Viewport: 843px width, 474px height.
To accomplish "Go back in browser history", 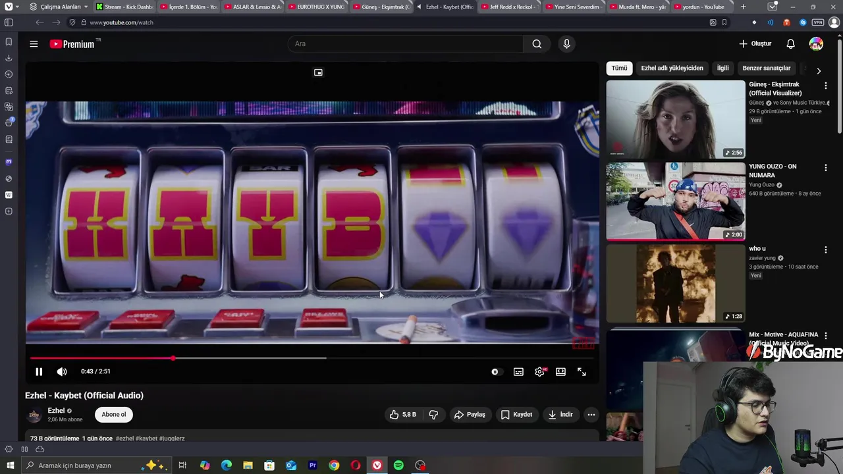I will pyautogui.click(x=40, y=22).
